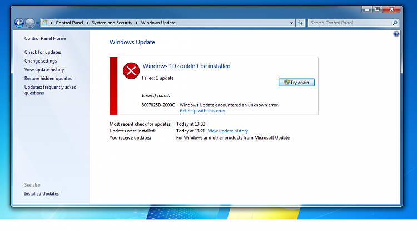This screenshot has height=231, width=417.
Task: Select System and Security breadcrumb
Action: tap(112, 23)
